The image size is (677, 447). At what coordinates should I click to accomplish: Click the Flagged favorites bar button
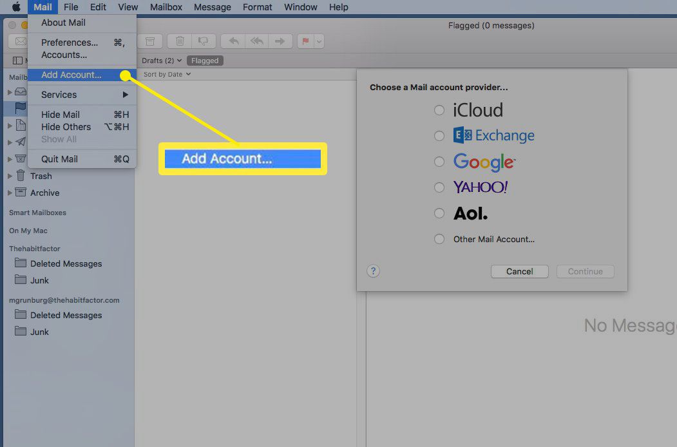[x=205, y=61]
